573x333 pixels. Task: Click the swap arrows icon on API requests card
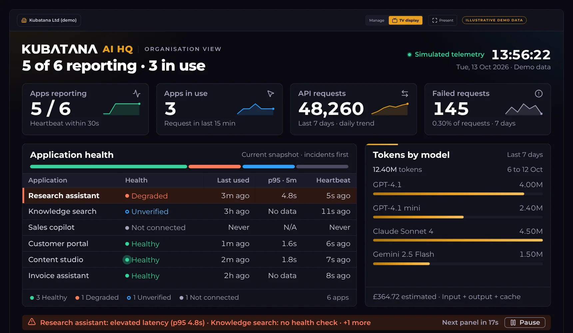click(x=405, y=94)
